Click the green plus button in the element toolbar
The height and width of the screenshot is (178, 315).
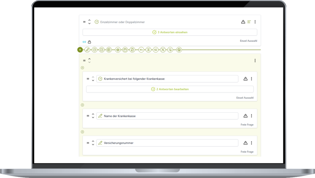(x=80, y=50)
